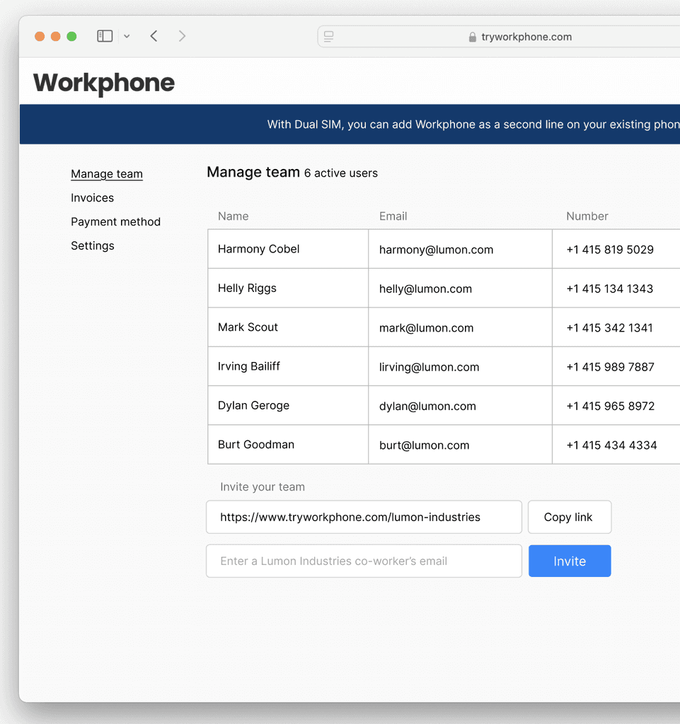Go back with the browser back arrow

154,36
